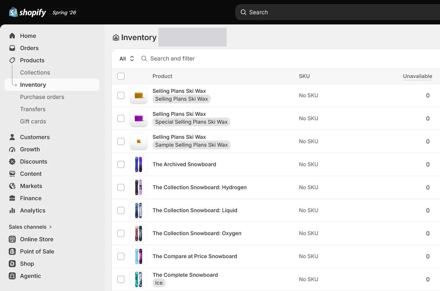The width and height of the screenshot is (440, 291).
Task: Click the Customers person icon
Action: click(x=12, y=137)
